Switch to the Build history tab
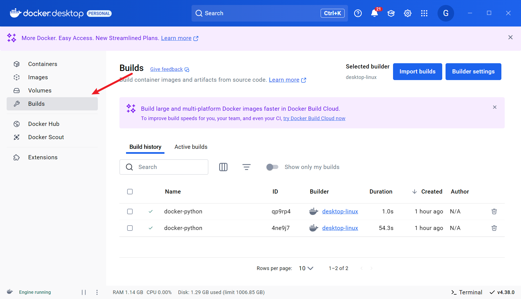 145,147
